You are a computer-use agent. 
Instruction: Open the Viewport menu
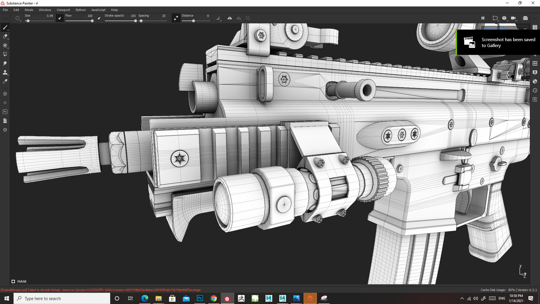pos(63,10)
